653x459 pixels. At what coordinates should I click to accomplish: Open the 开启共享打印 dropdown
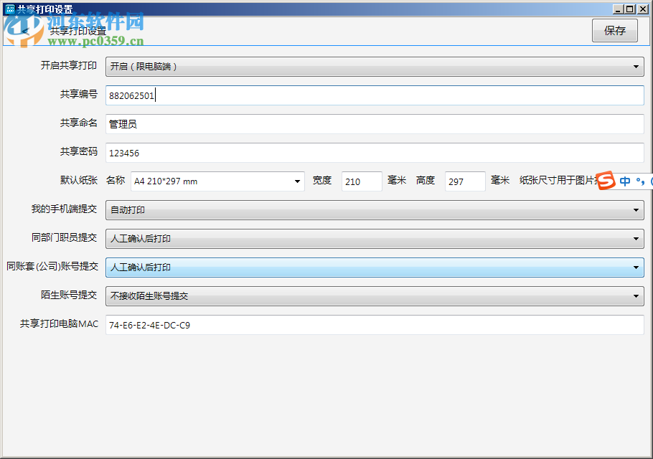click(x=375, y=67)
